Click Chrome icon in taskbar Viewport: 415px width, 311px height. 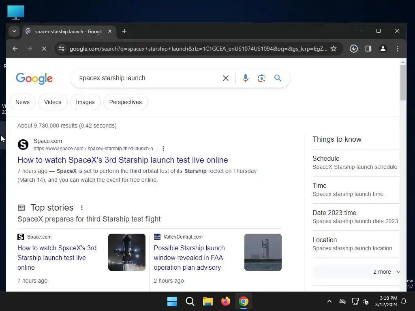(x=244, y=301)
